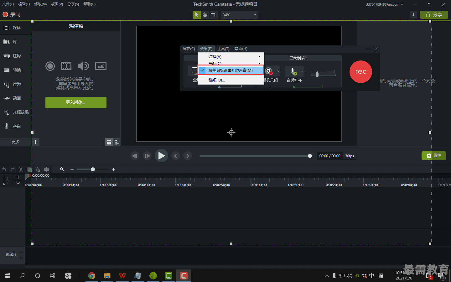The height and width of the screenshot is (282, 451).
Task: Expand the microphone options dropdown arrow
Action: (302, 71)
